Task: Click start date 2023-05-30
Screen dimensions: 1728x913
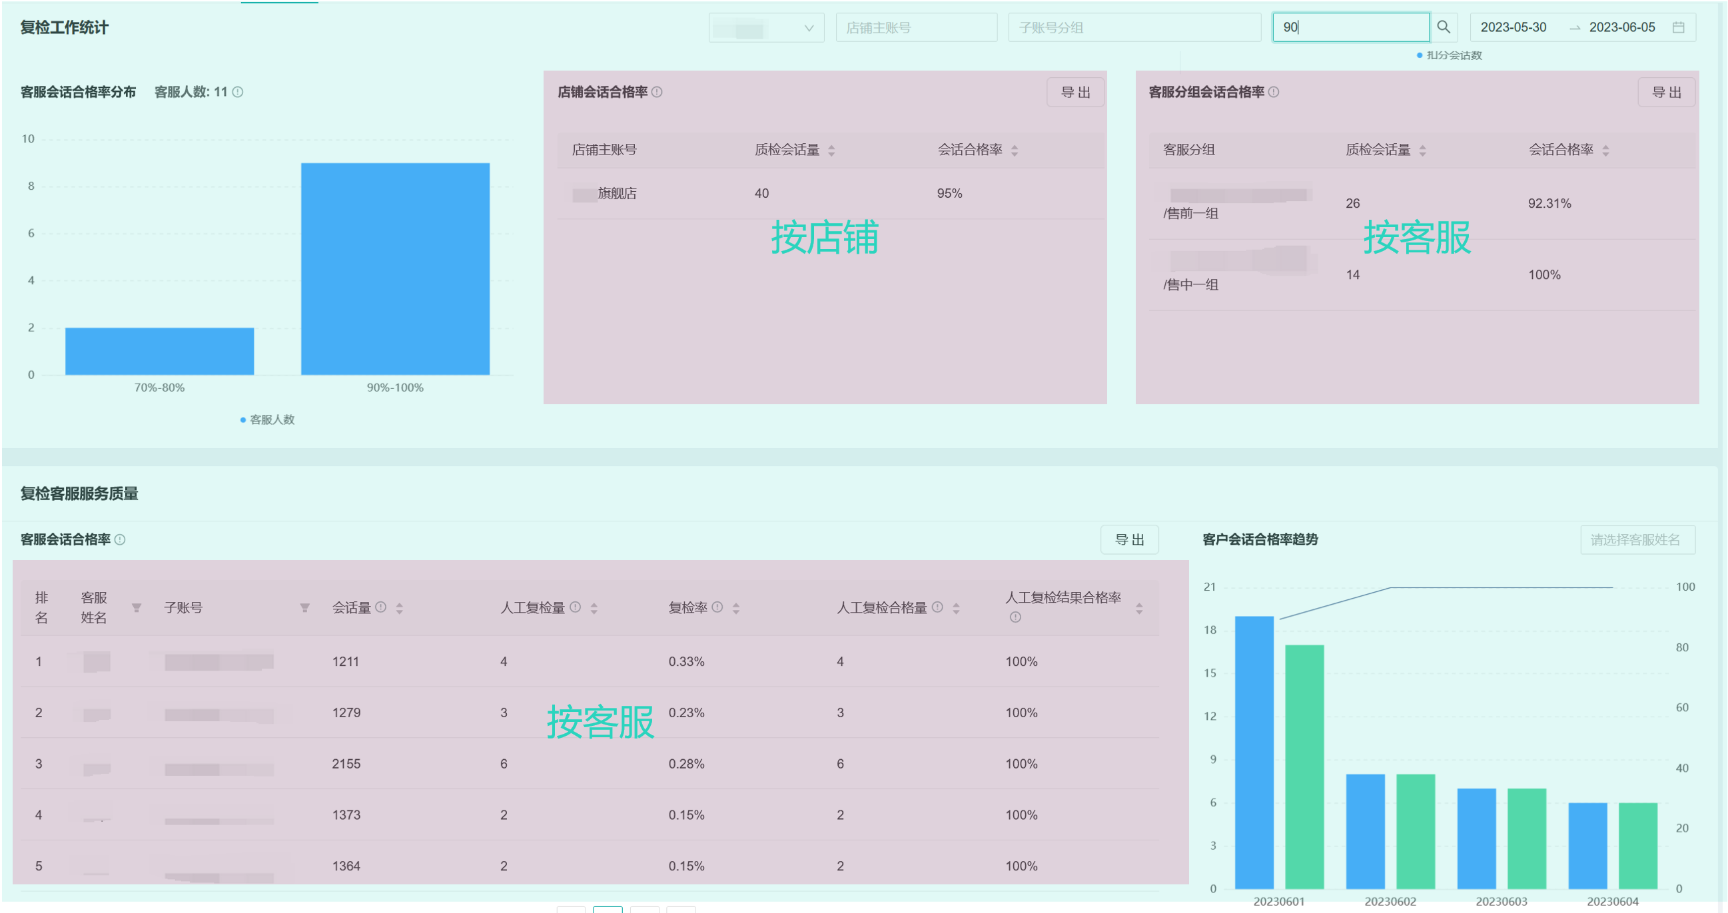Action: pos(1513,27)
